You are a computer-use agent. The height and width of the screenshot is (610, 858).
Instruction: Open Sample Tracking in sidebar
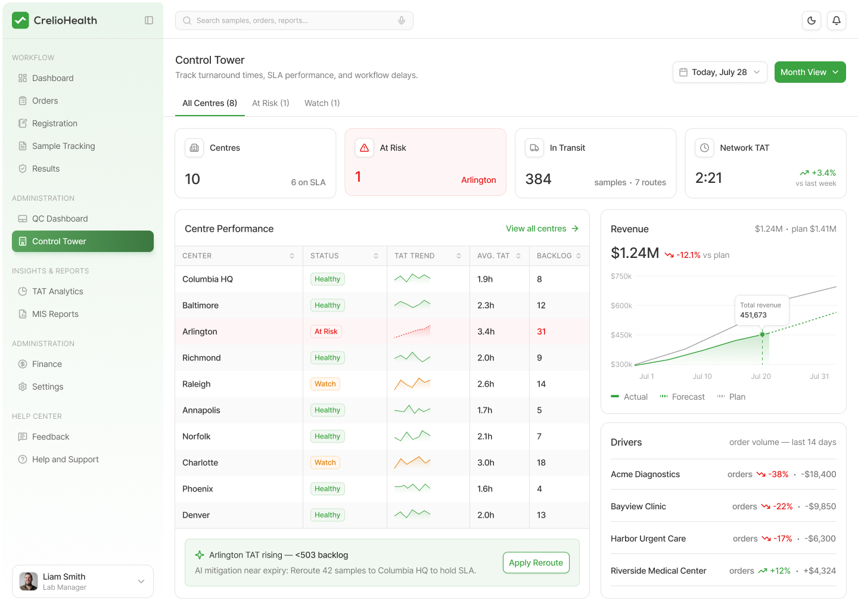coord(83,146)
